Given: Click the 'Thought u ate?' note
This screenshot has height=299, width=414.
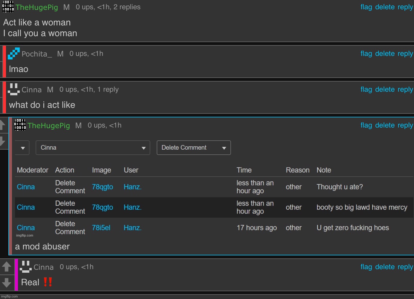Looking at the screenshot, I should coord(340,187).
